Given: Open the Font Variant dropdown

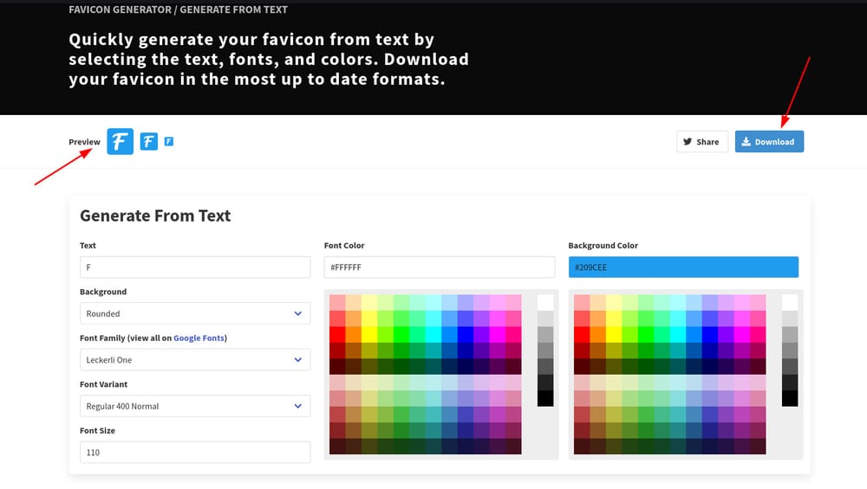Looking at the screenshot, I should (x=194, y=406).
